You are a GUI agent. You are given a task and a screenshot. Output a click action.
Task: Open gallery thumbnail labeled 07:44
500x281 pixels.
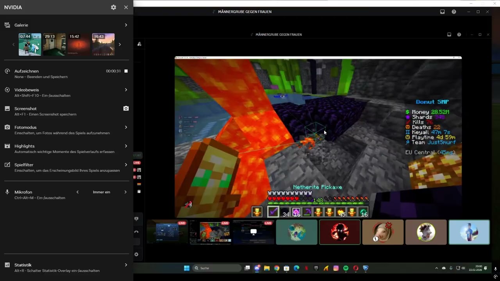30,44
